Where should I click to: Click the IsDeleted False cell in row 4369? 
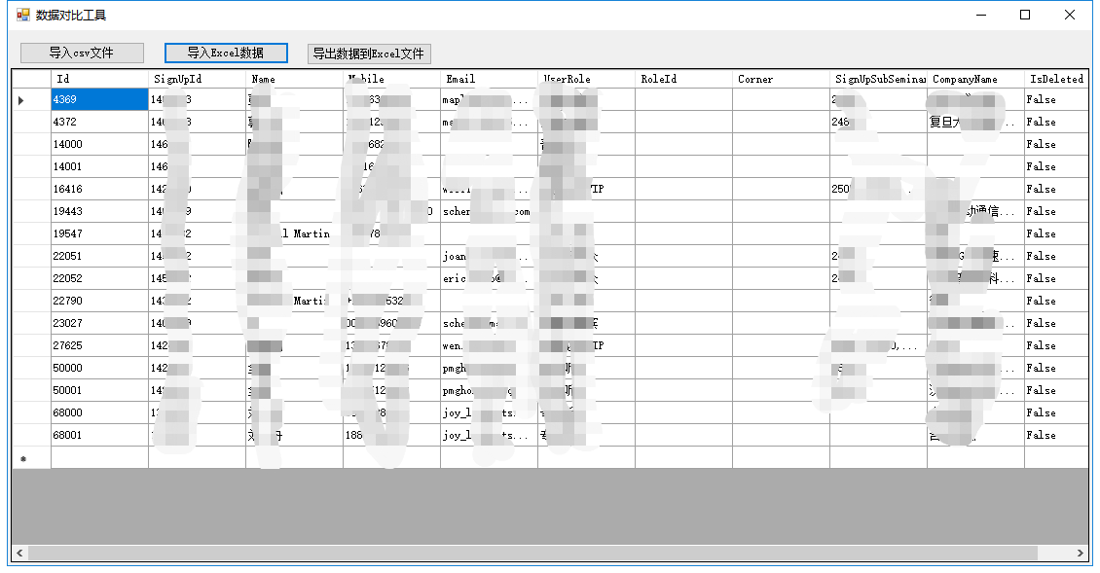[1056, 99]
